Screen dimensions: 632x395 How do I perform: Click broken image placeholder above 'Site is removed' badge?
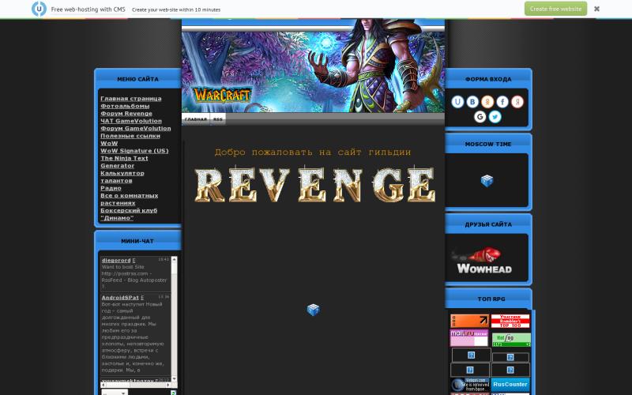(469, 370)
